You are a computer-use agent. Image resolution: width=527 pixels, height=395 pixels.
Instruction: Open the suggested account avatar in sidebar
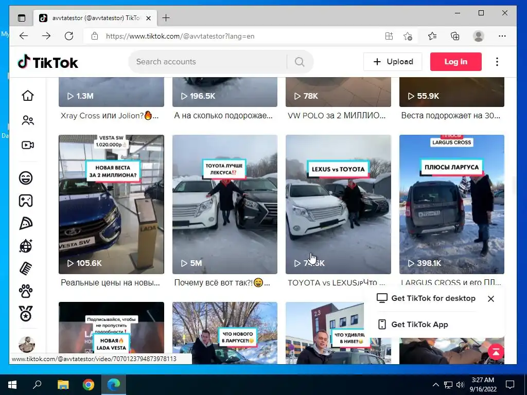27,344
